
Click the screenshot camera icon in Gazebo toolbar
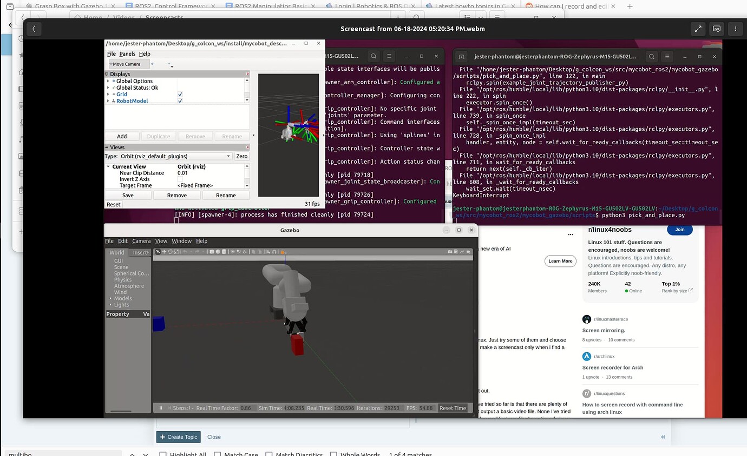click(x=450, y=252)
